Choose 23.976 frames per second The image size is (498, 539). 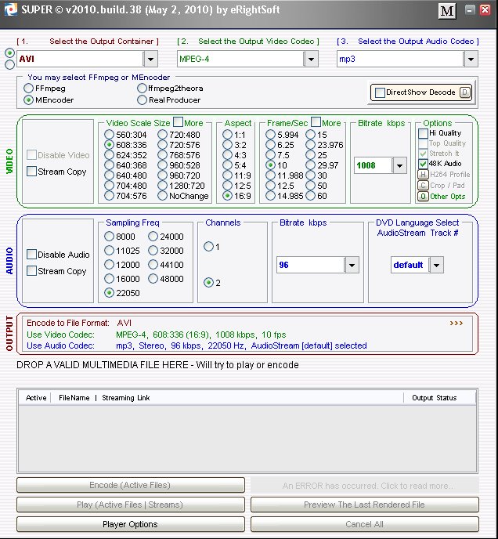tap(310, 145)
